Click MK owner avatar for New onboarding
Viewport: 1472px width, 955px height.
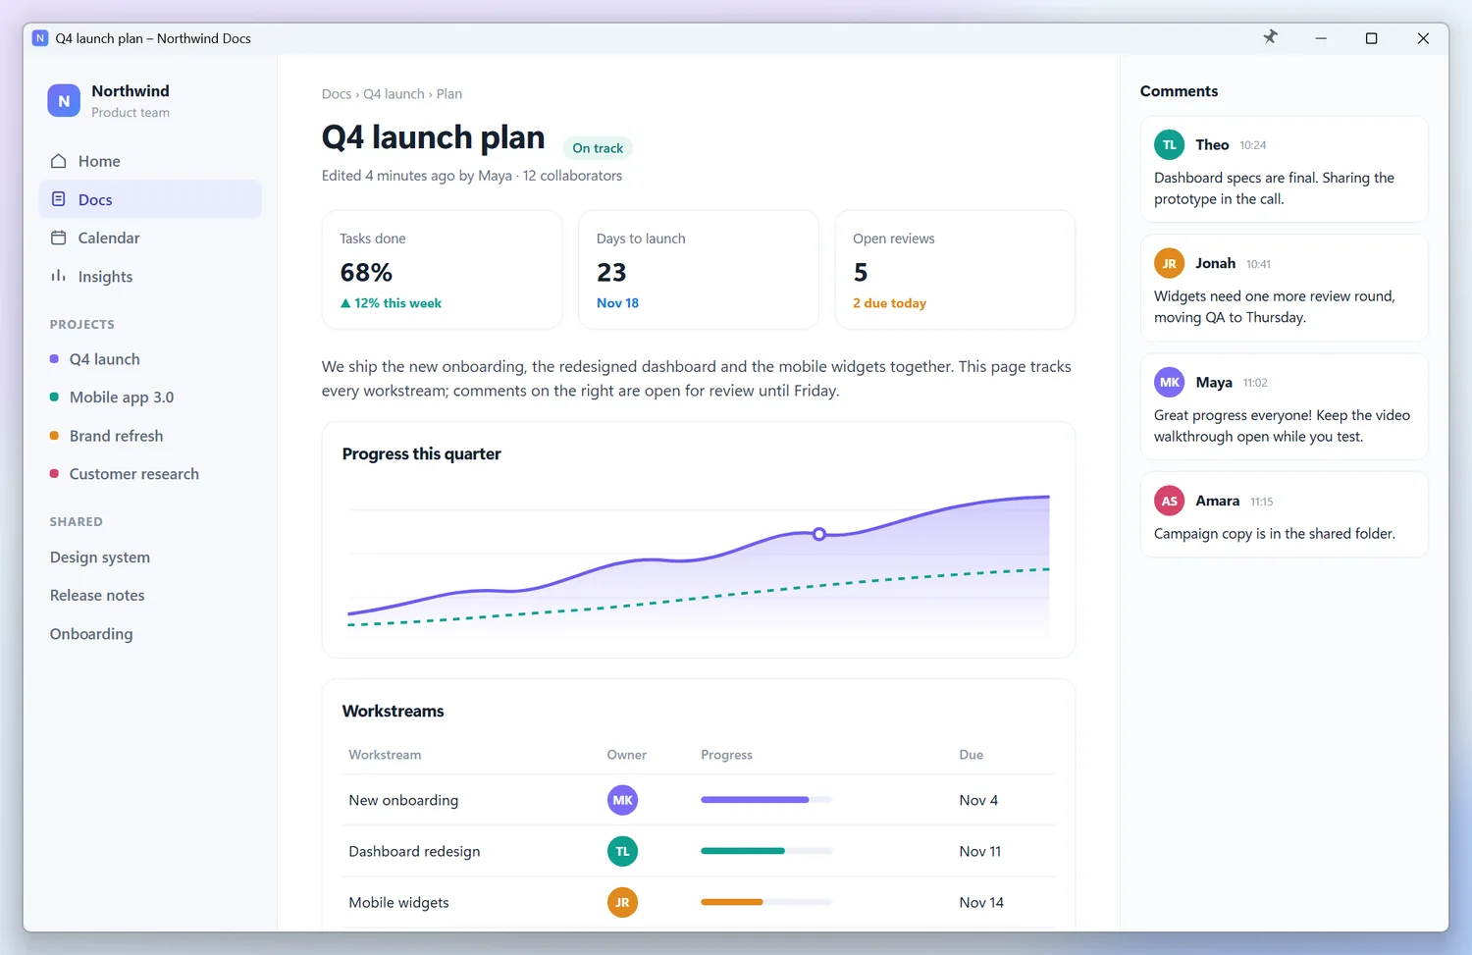click(x=622, y=800)
